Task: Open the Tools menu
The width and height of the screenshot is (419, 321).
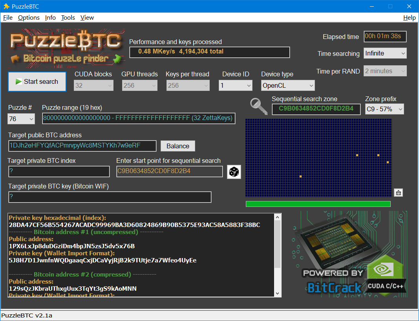Action: click(68, 18)
